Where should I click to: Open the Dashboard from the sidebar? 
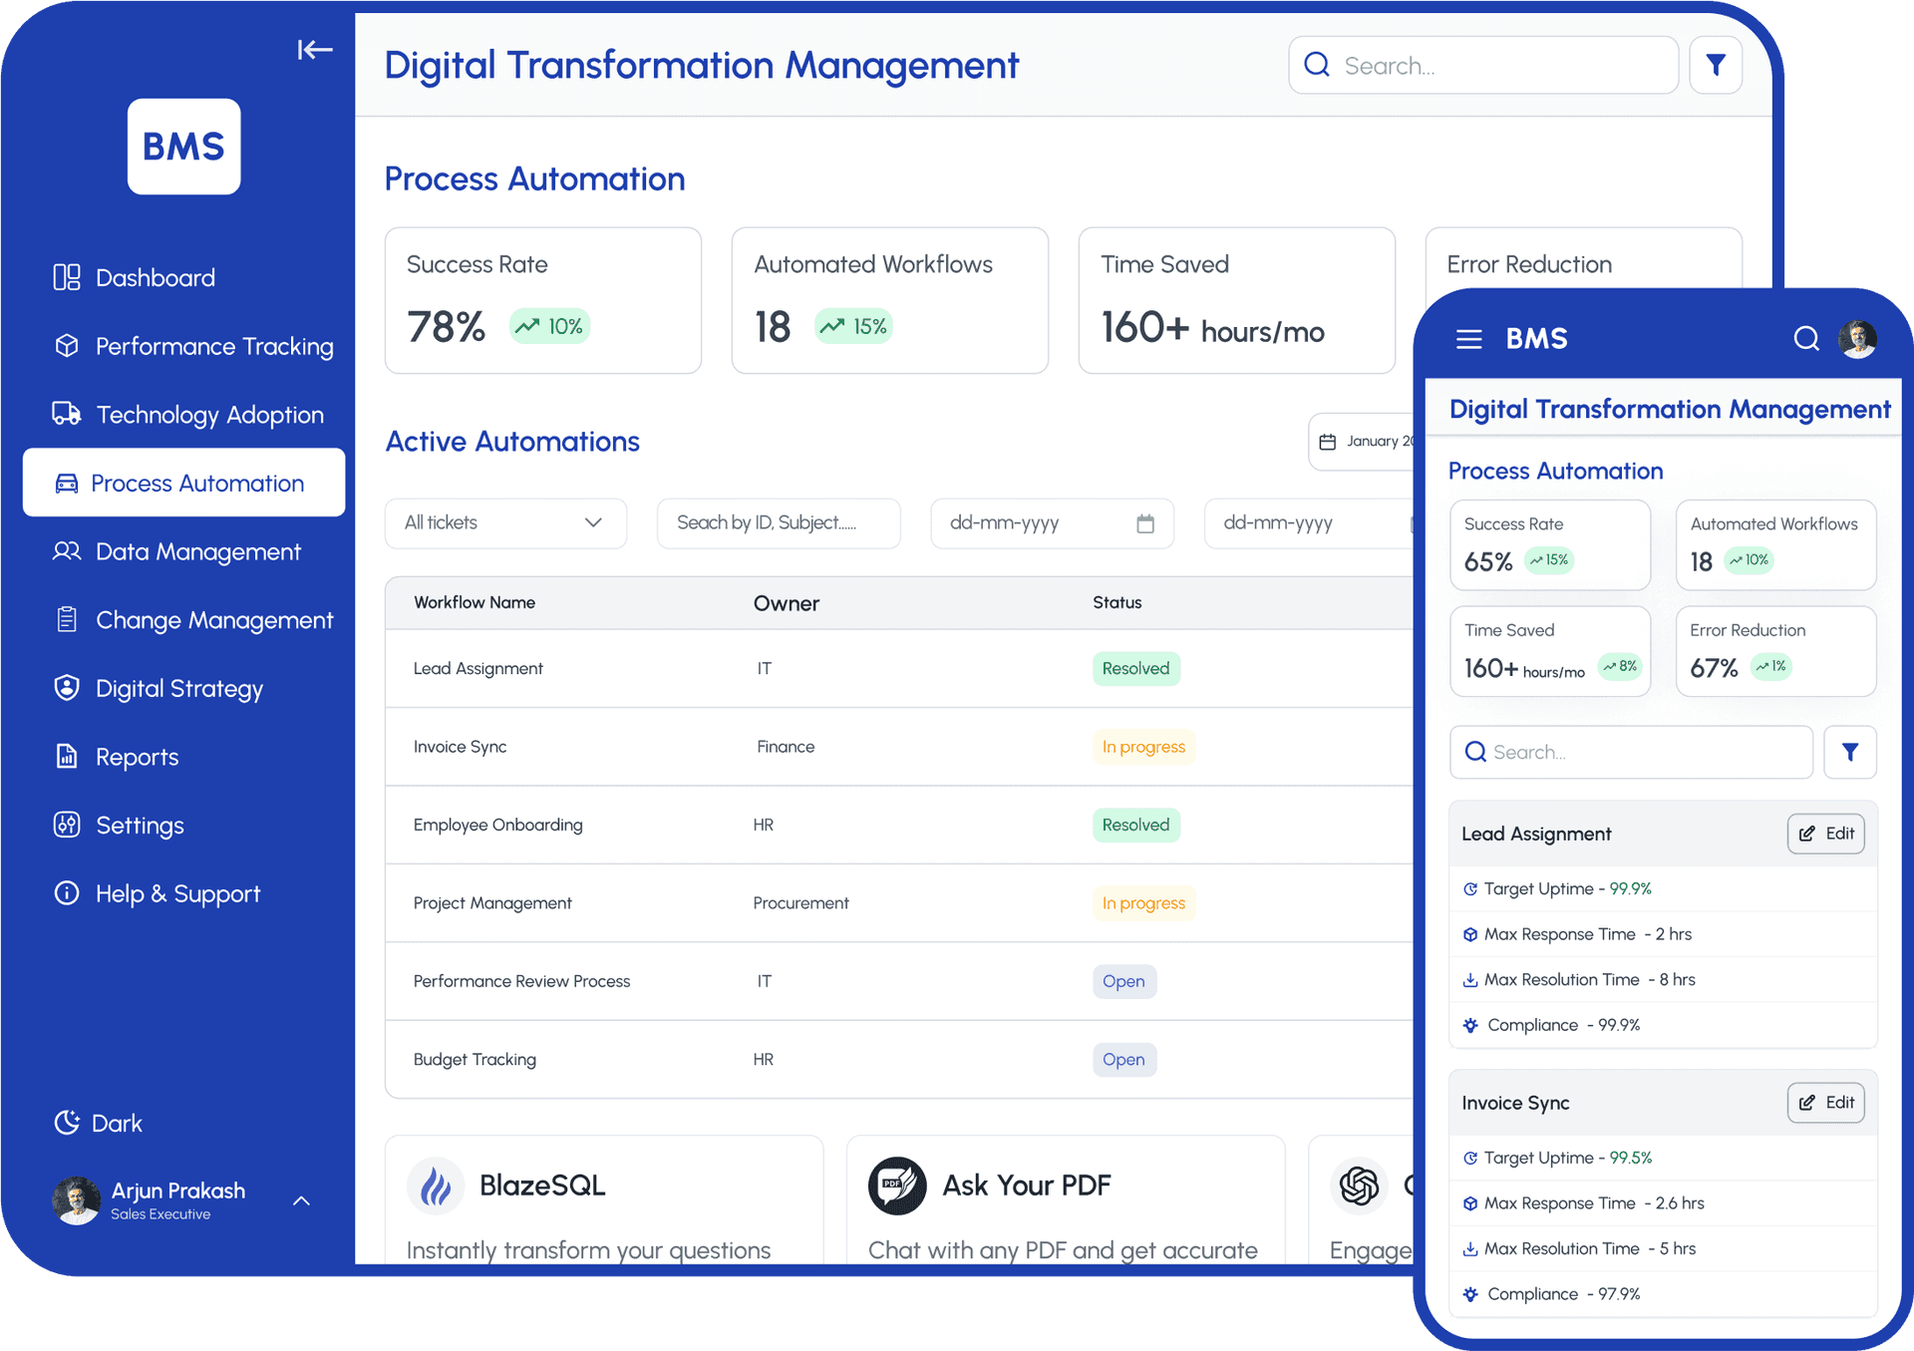pos(155,277)
